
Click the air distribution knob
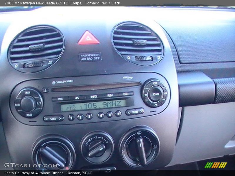coord(140,147)
